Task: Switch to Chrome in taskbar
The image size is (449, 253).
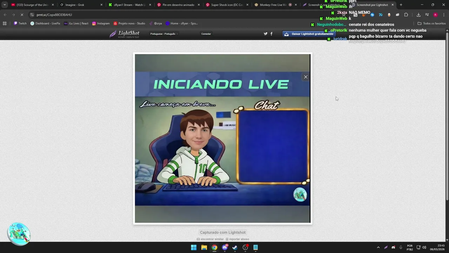Action: (214, 247)
